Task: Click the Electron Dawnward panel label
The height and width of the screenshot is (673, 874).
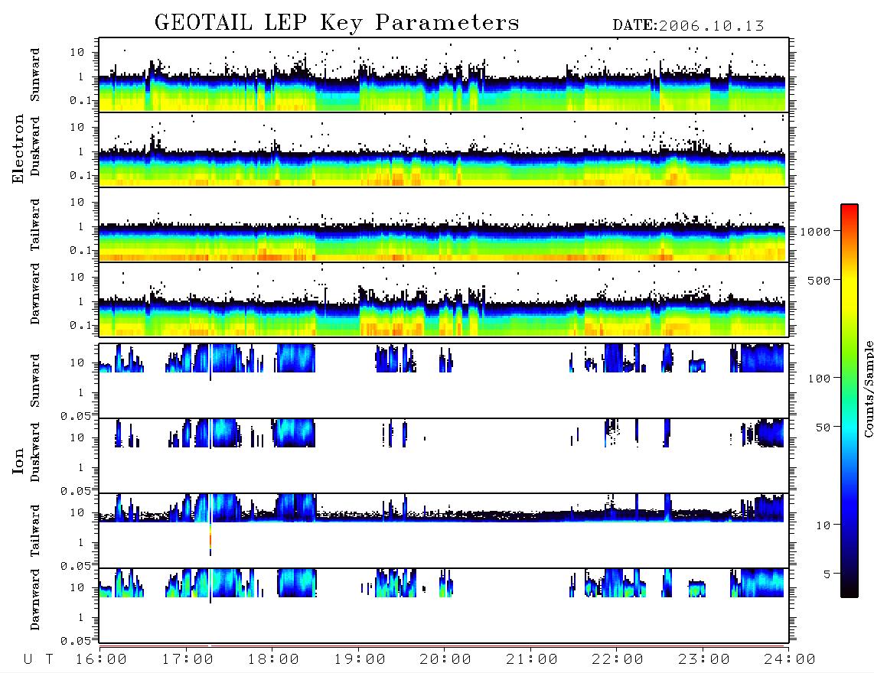Action: (35, 294)
